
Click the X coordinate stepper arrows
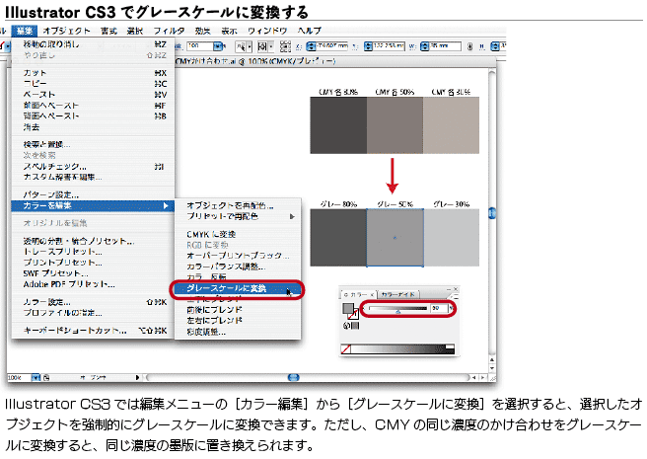coord(312,46)
